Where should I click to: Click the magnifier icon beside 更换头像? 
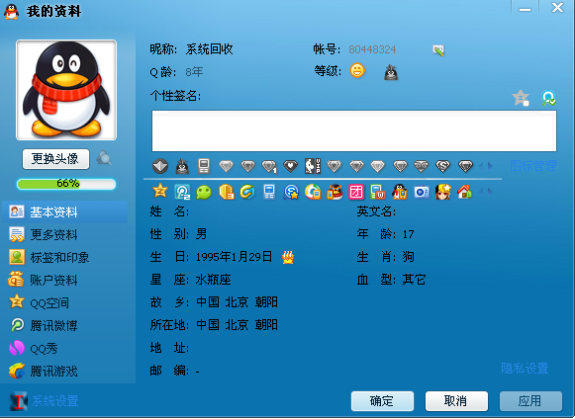(x=104, y=158)
